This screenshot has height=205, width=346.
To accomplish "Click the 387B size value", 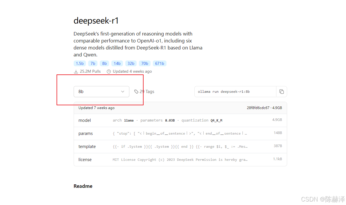I will 278,146.
